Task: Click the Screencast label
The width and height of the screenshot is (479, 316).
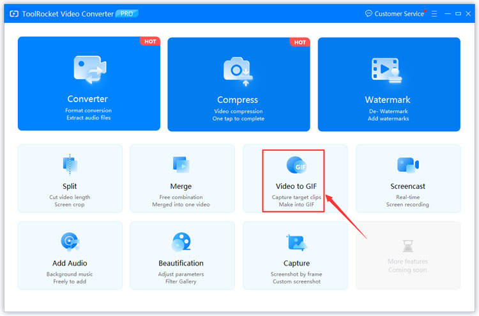Action: [408, 186]
